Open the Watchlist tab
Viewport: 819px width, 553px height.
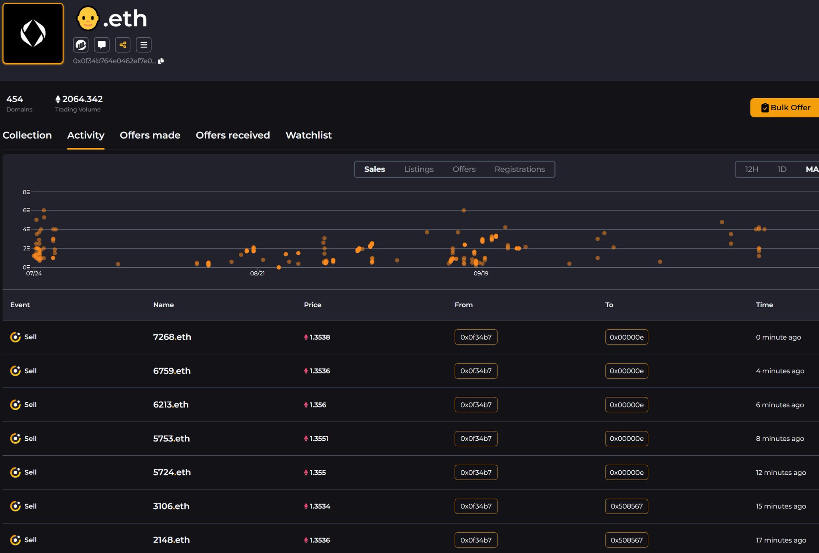[x=308, y=135]
